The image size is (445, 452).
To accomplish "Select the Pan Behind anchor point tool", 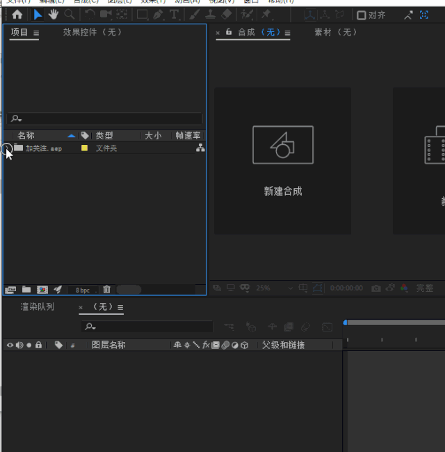I will tap(122, 14).
